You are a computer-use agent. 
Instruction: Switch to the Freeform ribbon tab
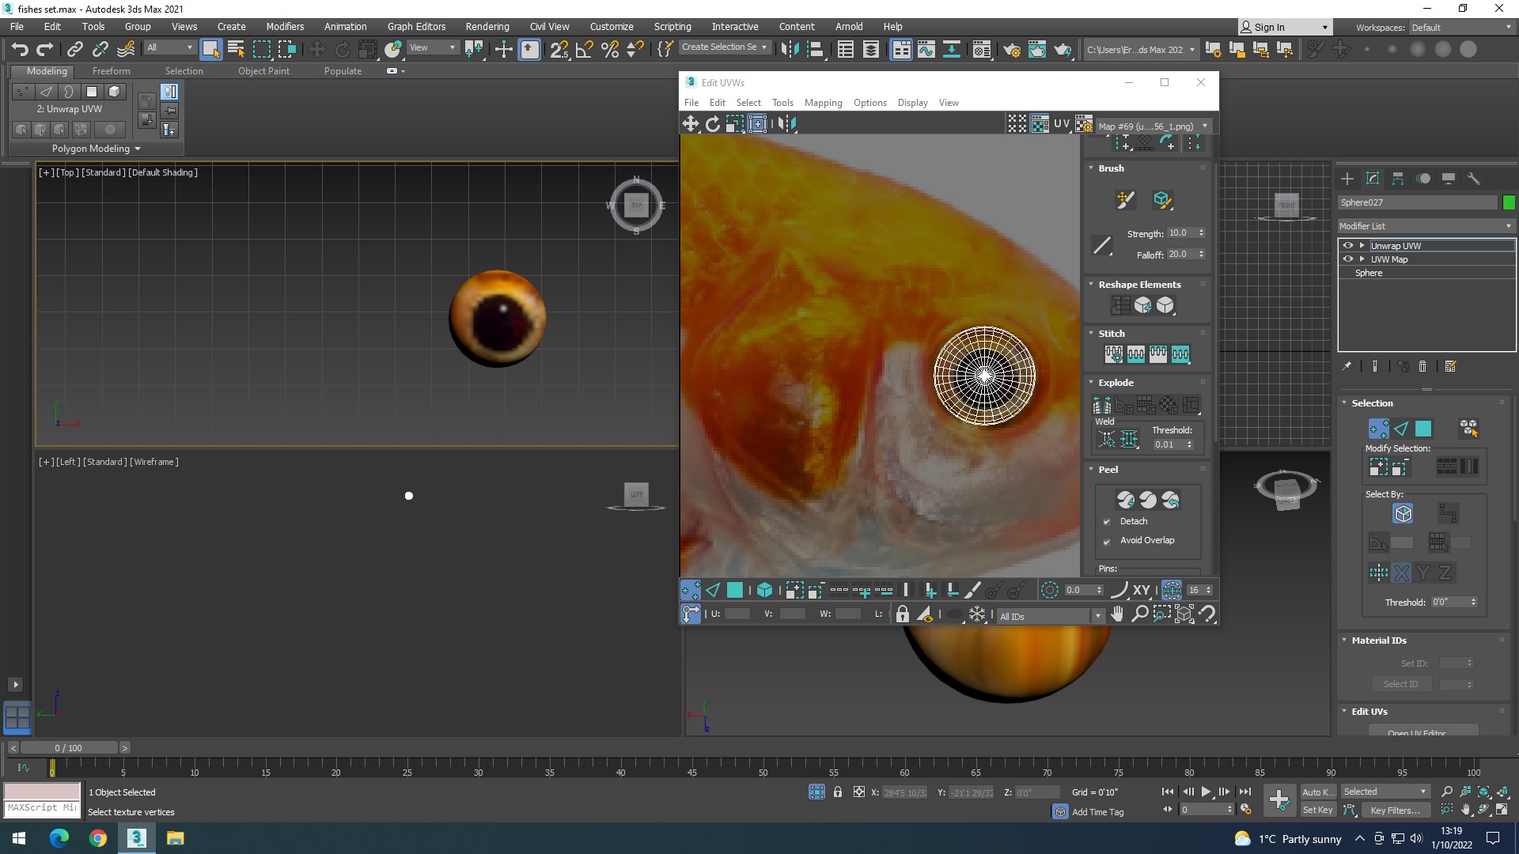111,71
